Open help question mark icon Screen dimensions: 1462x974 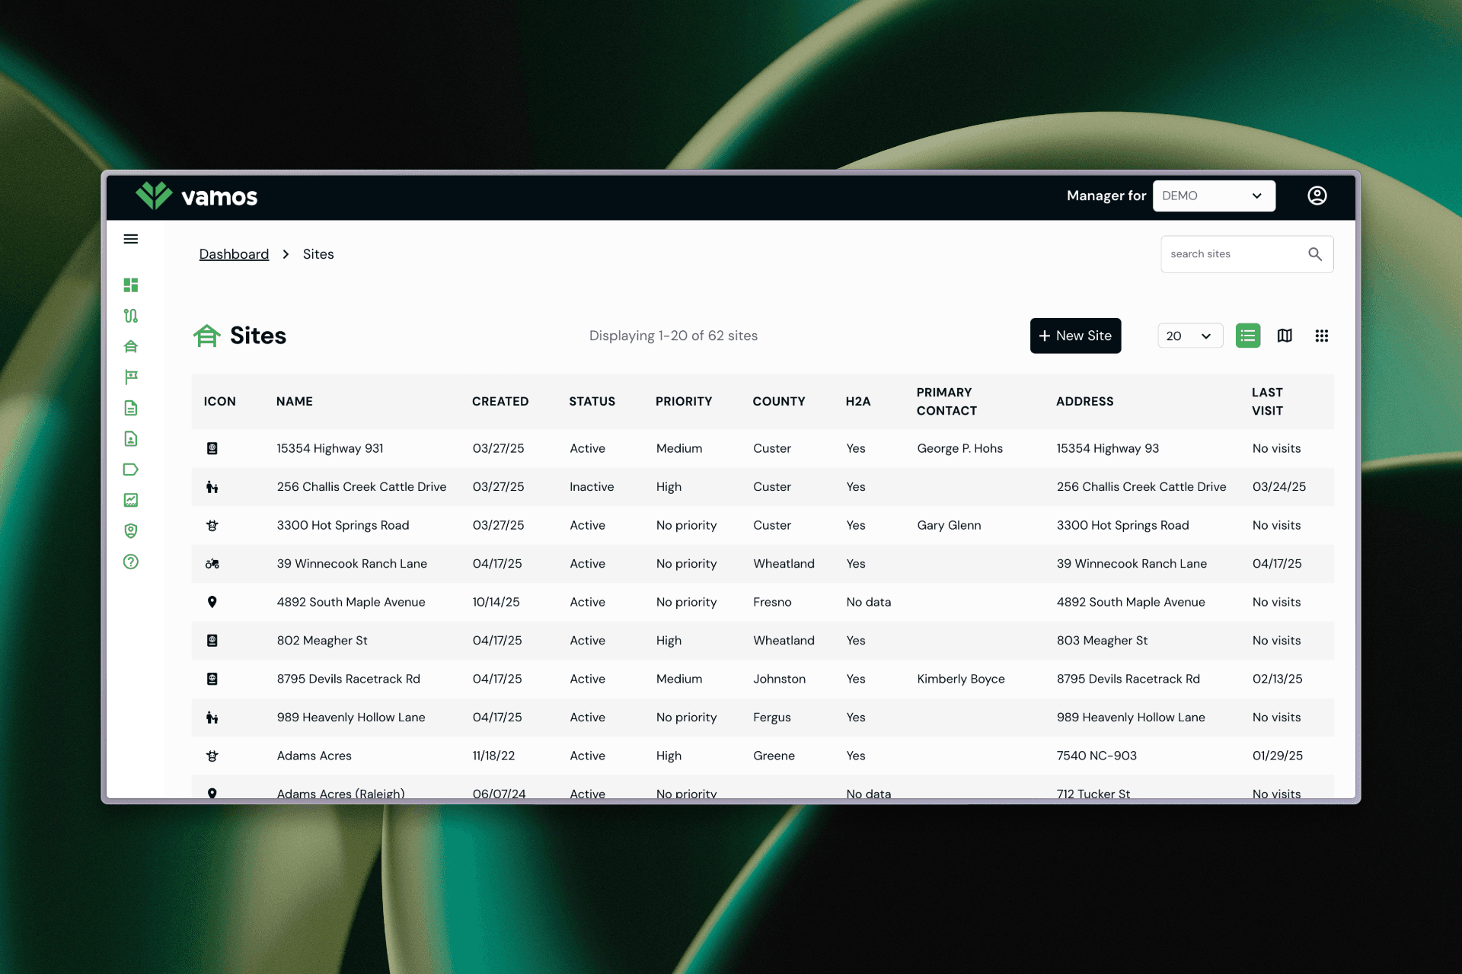[131, 562]
